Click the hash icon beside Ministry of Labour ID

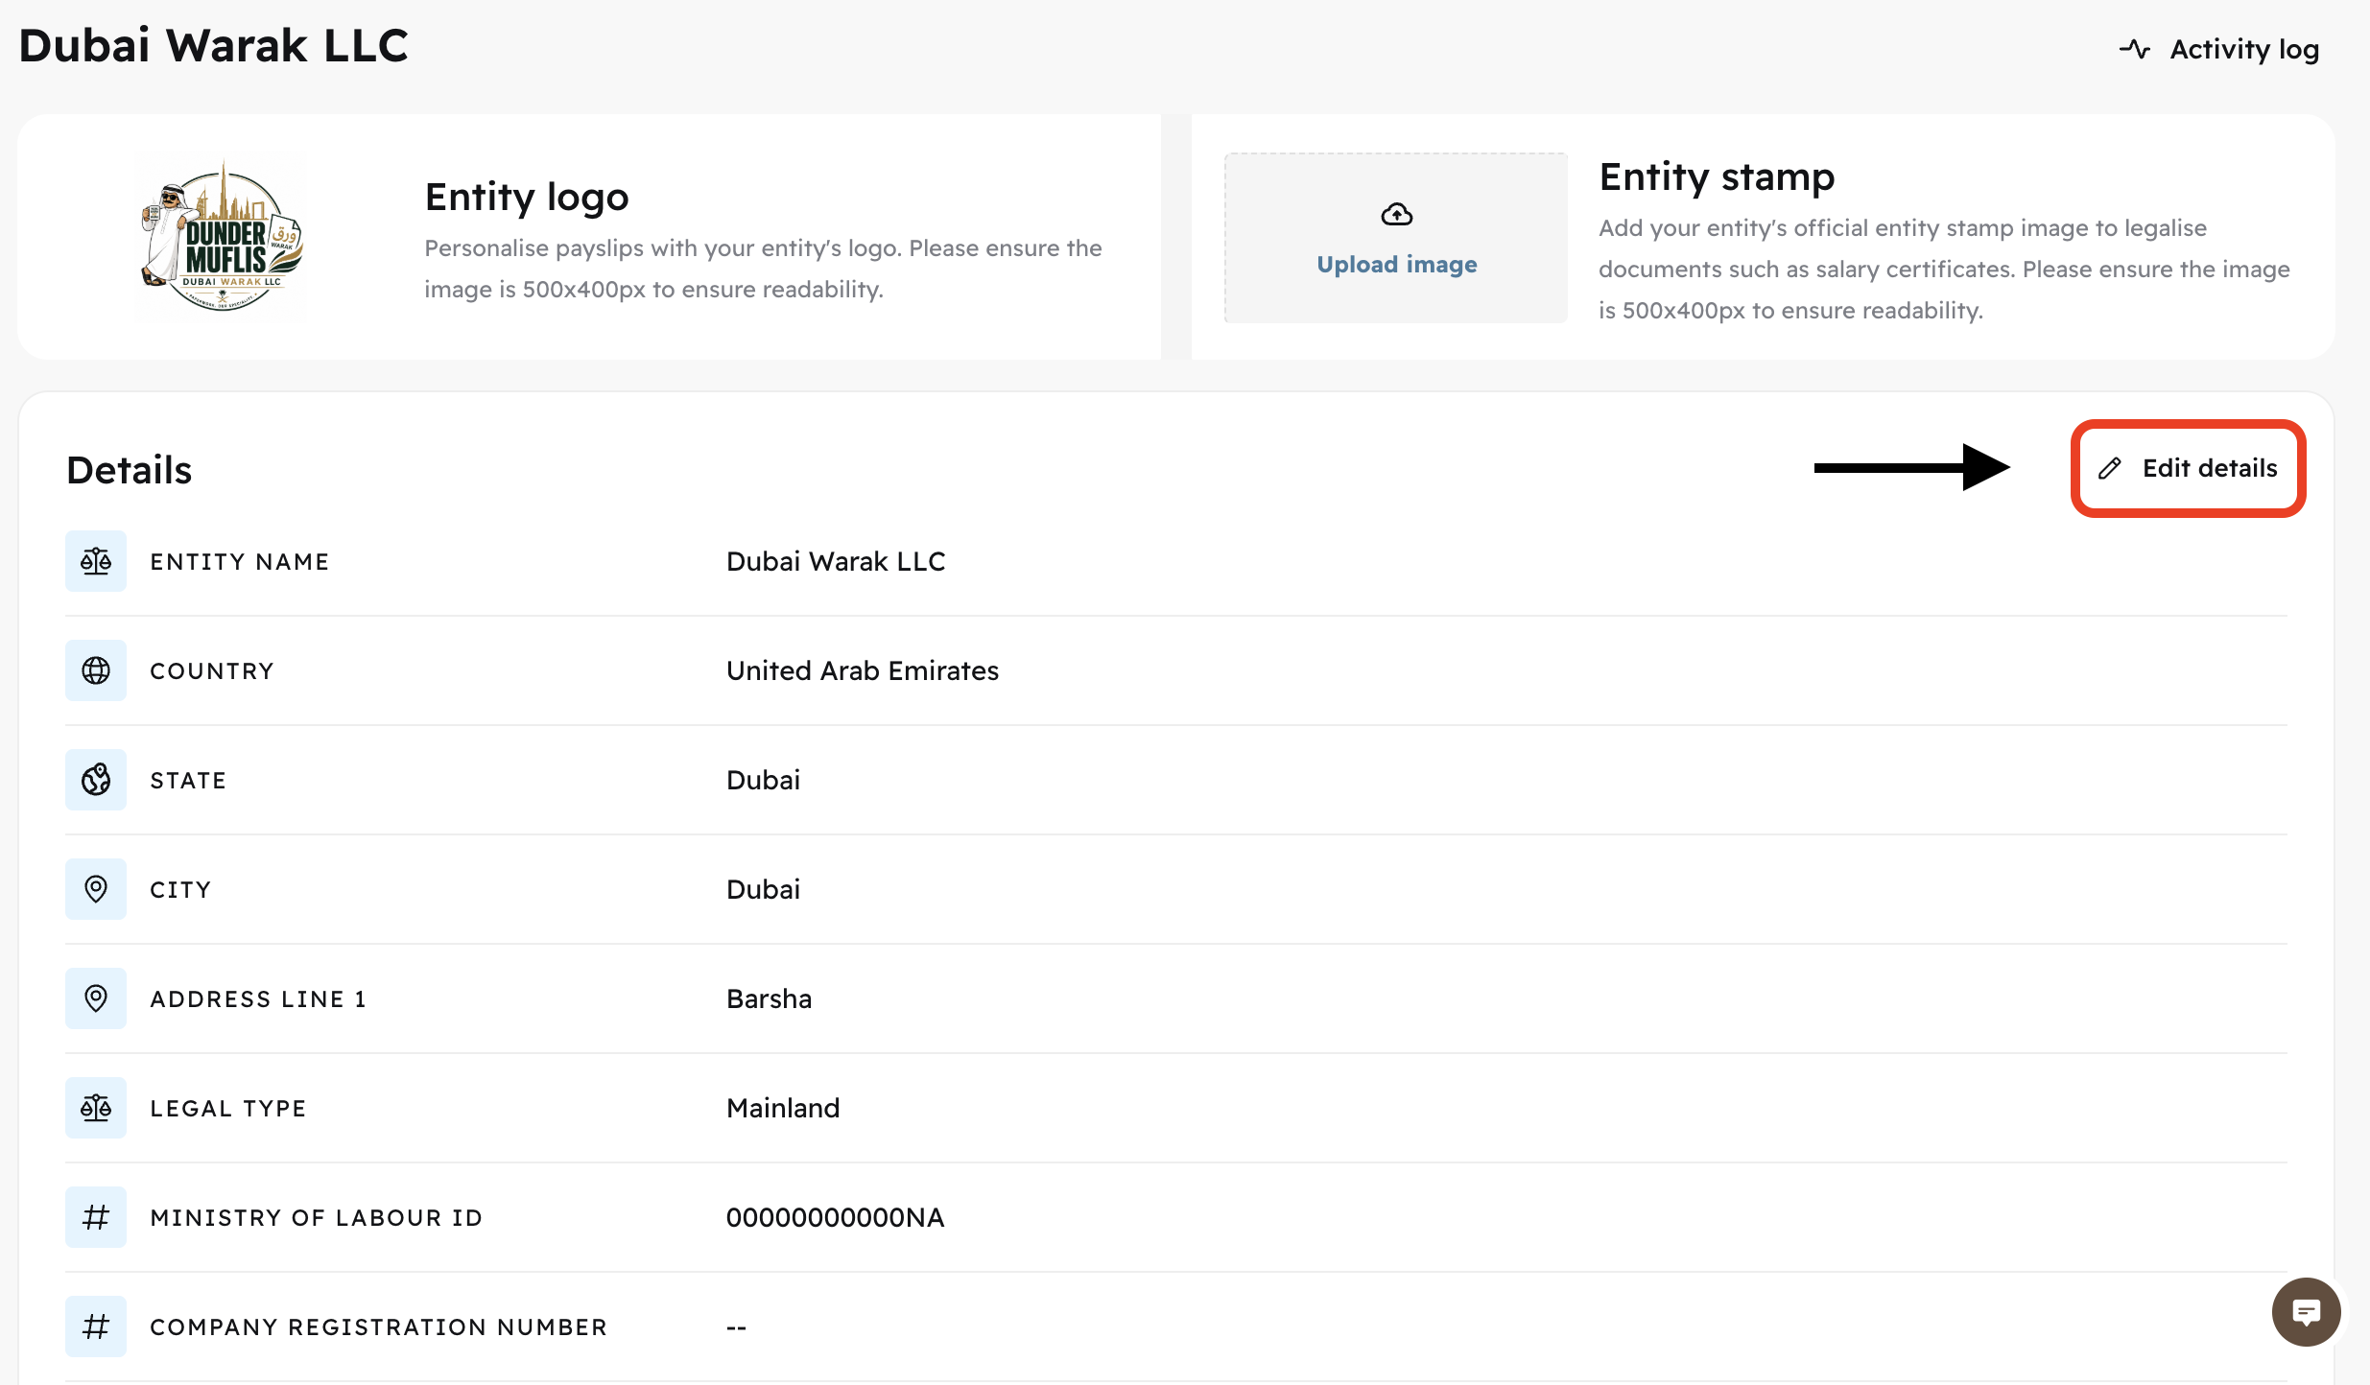click(x=96, y=1217)
